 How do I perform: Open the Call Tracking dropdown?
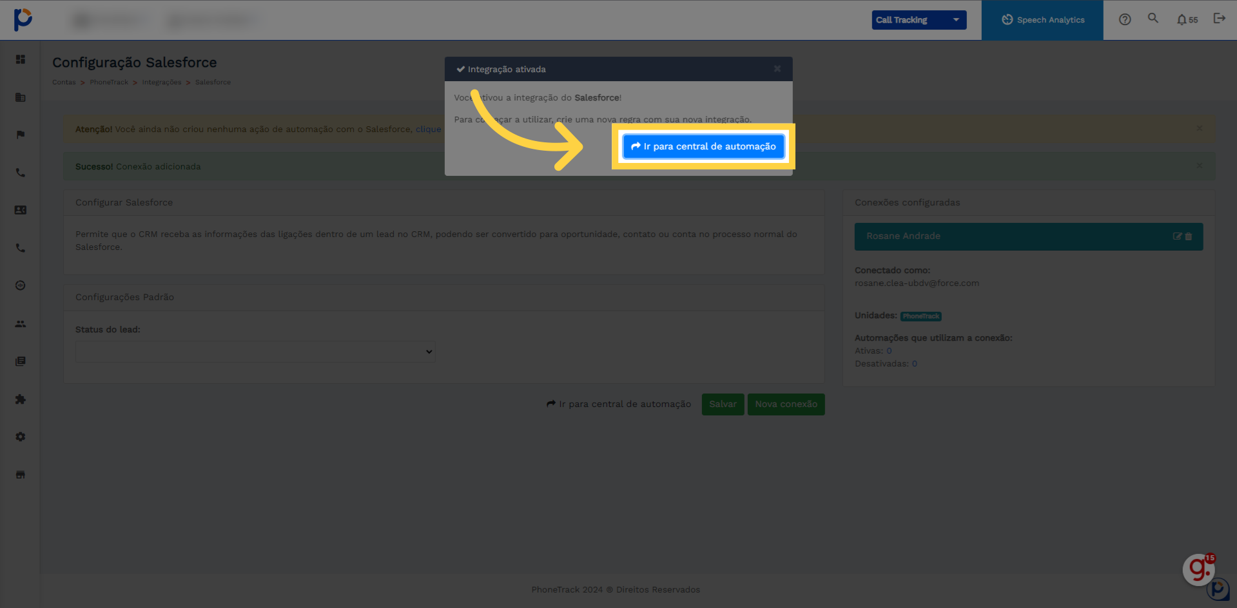(919, 20)
